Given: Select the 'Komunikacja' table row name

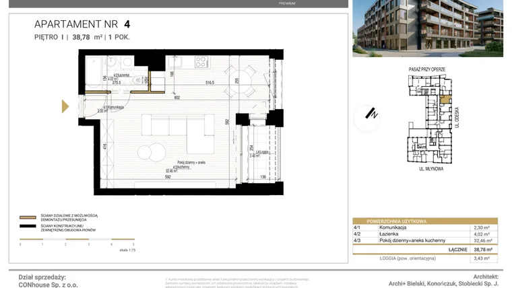Looking at the screenshot, I should click(393, 227).
